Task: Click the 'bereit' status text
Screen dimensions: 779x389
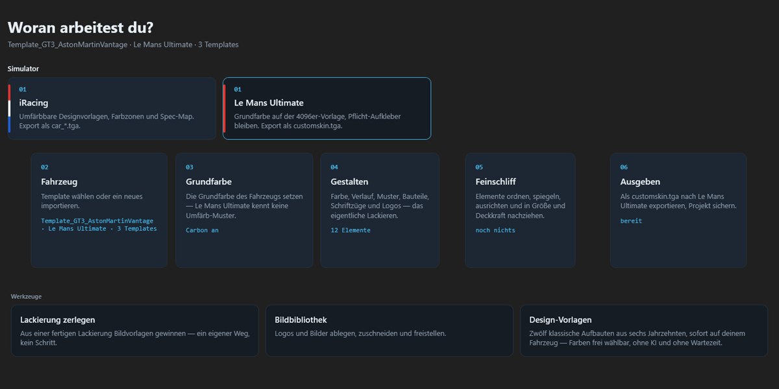Action: tap(631, 221)
